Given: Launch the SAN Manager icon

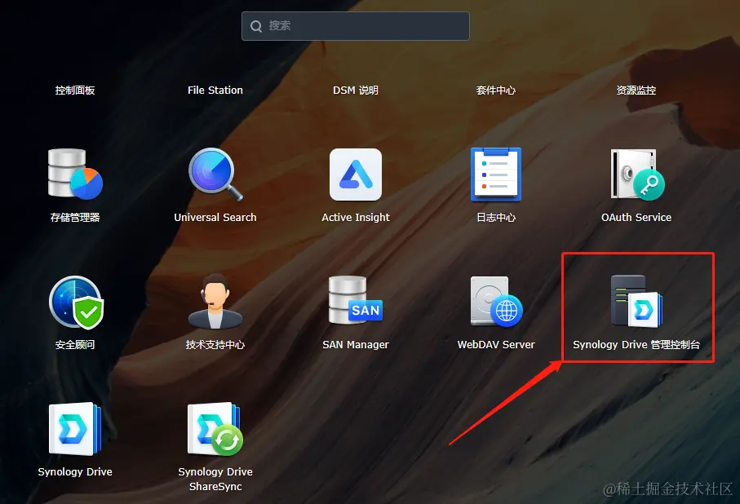Looking at the screenshot, I should tap(356, 301).
